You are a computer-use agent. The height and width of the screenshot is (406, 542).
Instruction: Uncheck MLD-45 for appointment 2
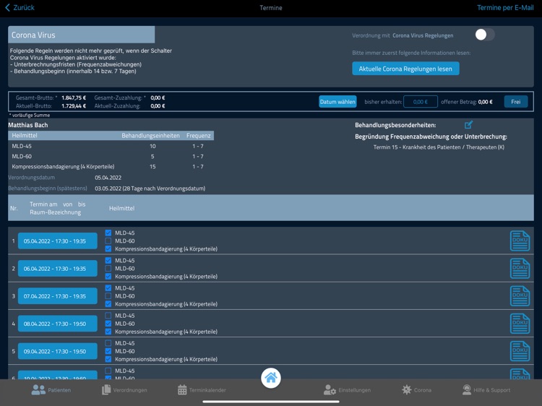[x=108, y=261]
